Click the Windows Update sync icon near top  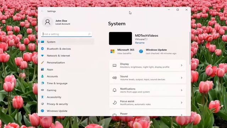141,51
